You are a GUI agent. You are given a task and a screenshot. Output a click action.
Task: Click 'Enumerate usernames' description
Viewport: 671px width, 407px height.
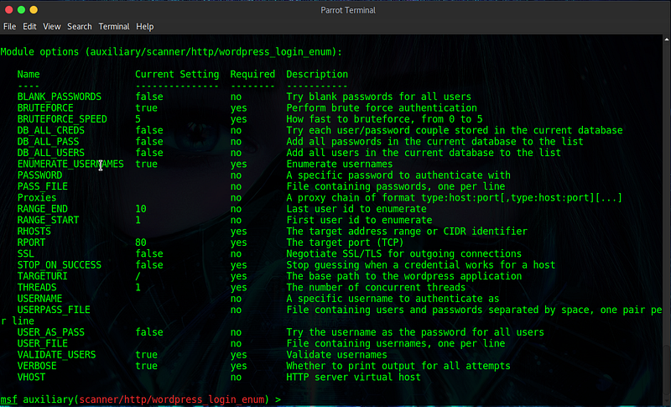point(340,164)
